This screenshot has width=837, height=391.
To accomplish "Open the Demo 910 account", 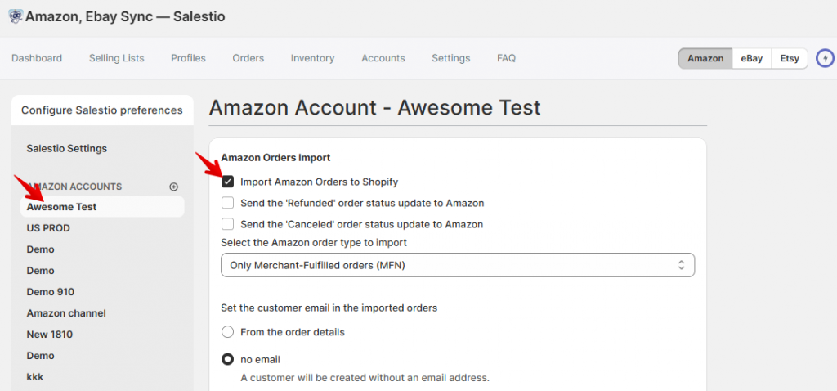I will [50, 292].
